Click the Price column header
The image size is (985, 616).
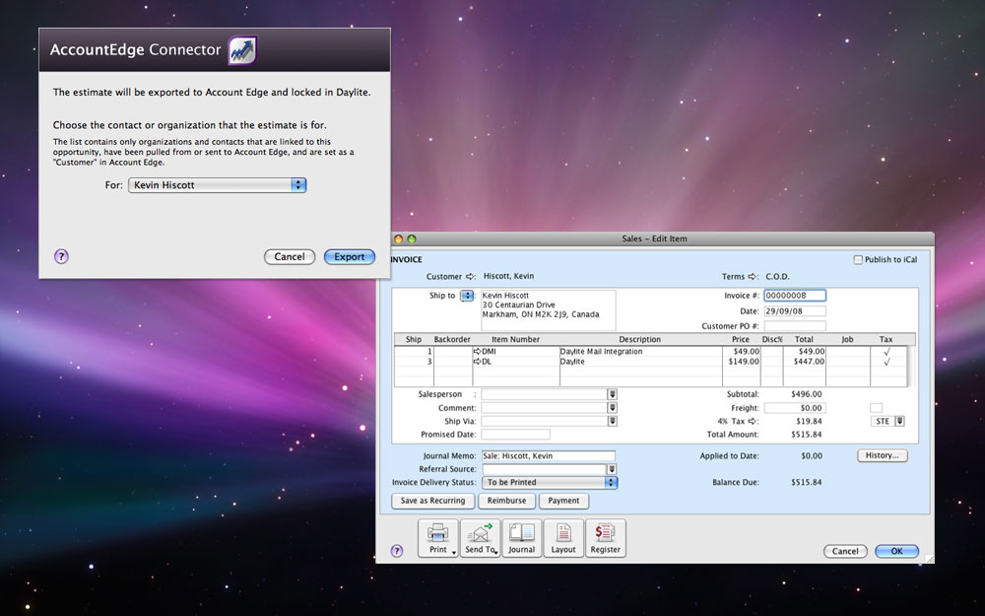click(x=741, y=339)
